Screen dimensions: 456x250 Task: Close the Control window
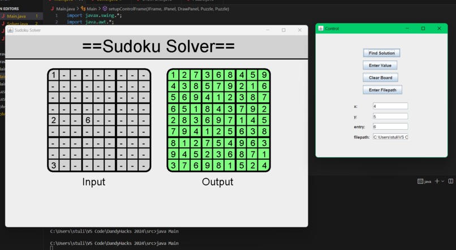pyautogui.click(x=439, y=28)
